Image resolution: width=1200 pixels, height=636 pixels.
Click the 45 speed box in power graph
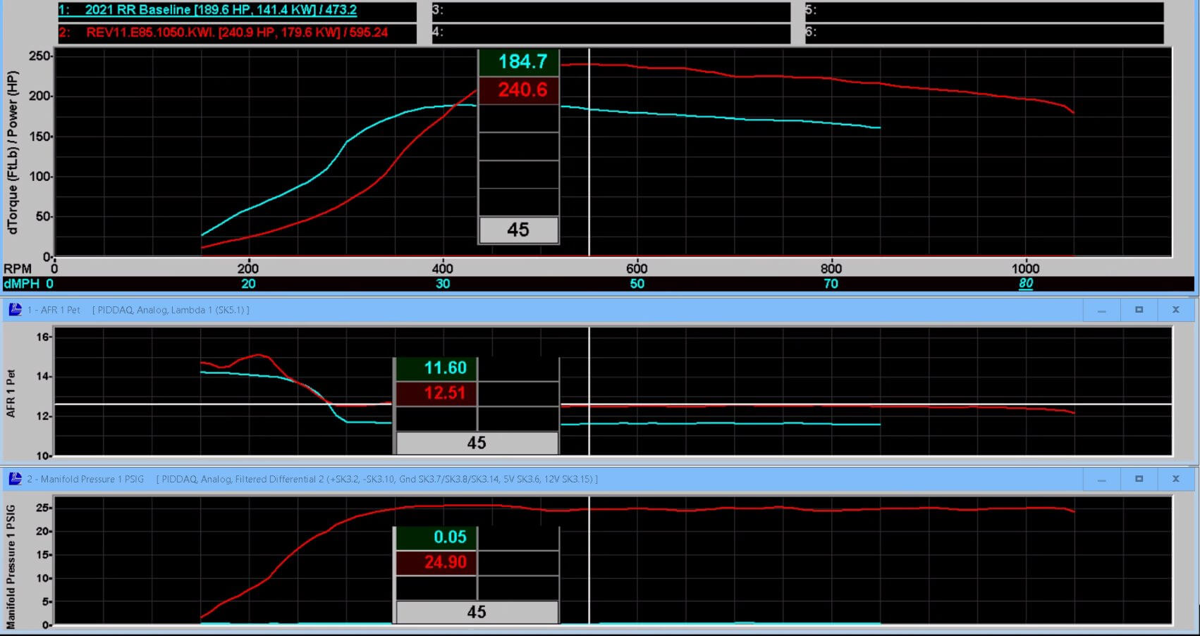pos(518,230)
